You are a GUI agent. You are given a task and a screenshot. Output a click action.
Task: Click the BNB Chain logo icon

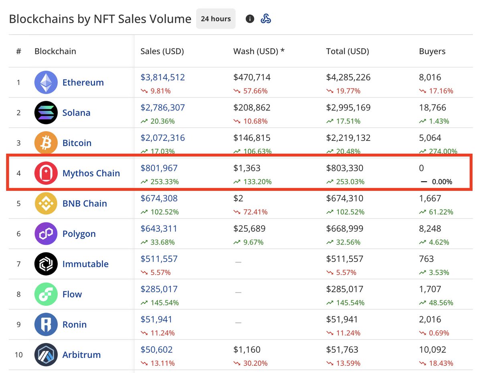[x=46, y=203]
